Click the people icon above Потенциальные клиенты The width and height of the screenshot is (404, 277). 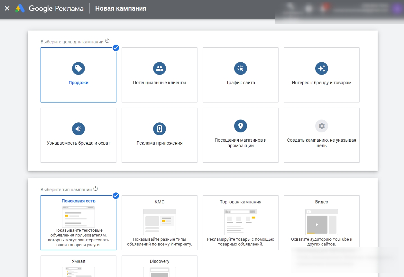pos(160,68)
